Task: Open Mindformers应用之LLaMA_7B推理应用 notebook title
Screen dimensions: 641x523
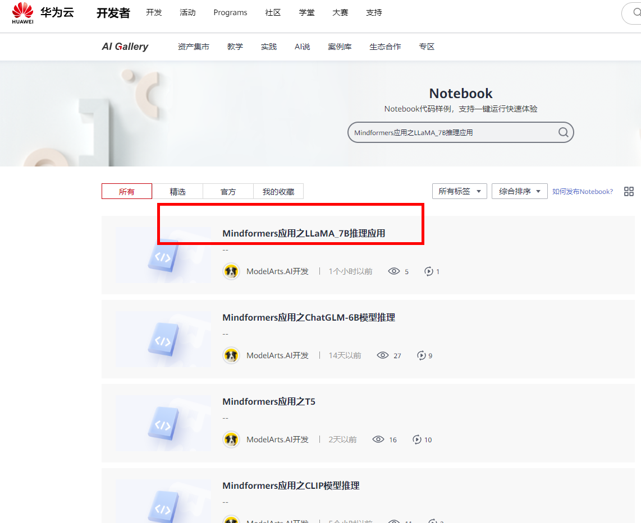Action: [x=304, y=233]
